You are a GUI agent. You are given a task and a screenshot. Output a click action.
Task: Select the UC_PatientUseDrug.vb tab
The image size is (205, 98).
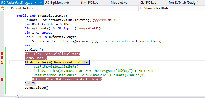click(x=17, y=3)
